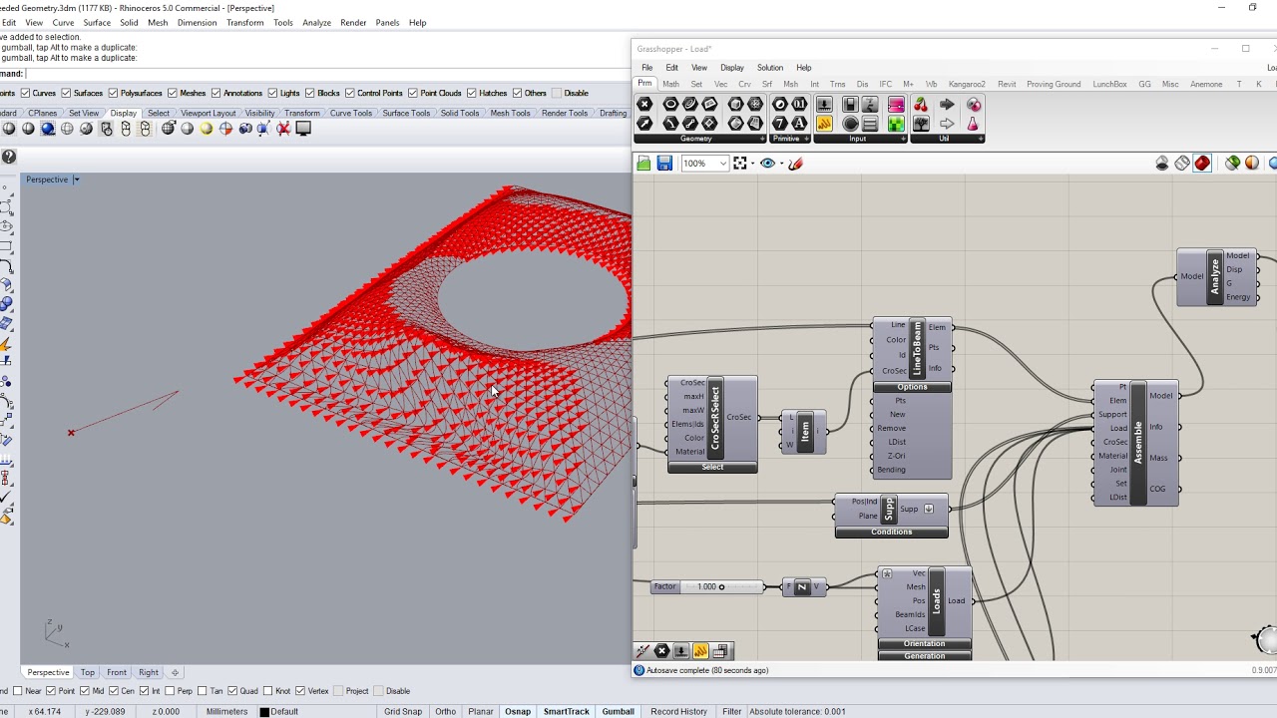The width and height of the screenshot is (1277, 718).
Task: Click the Record History status button
Action: coord(678,711)
